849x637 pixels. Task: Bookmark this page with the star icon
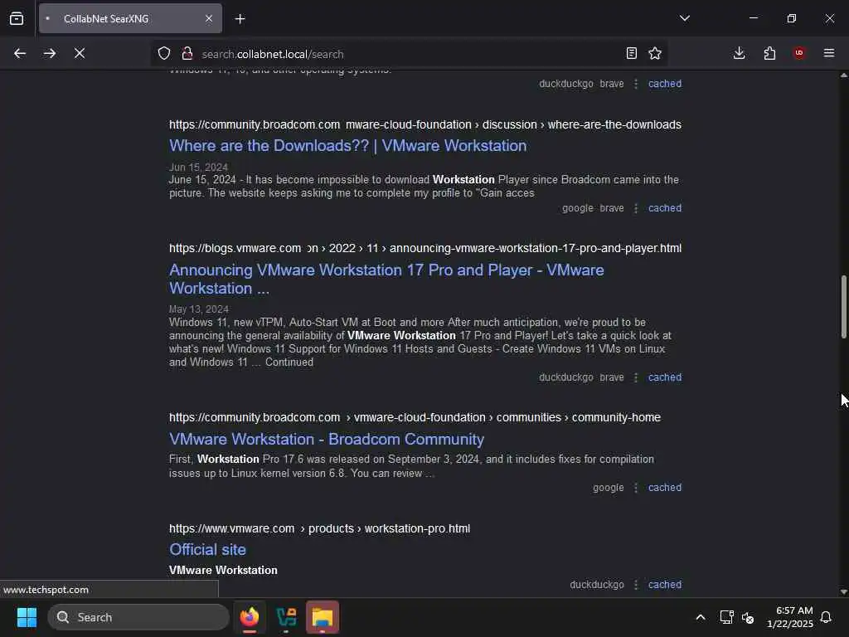pyautogui.click(x=655, y=53)
